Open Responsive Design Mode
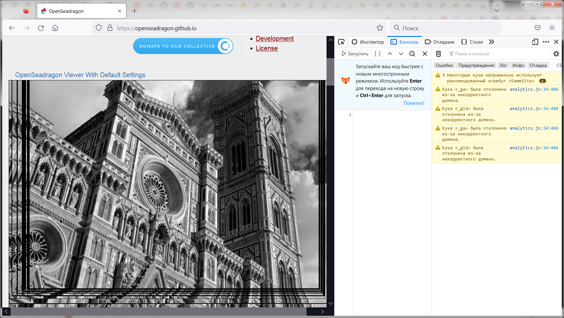 click(535, 42)
